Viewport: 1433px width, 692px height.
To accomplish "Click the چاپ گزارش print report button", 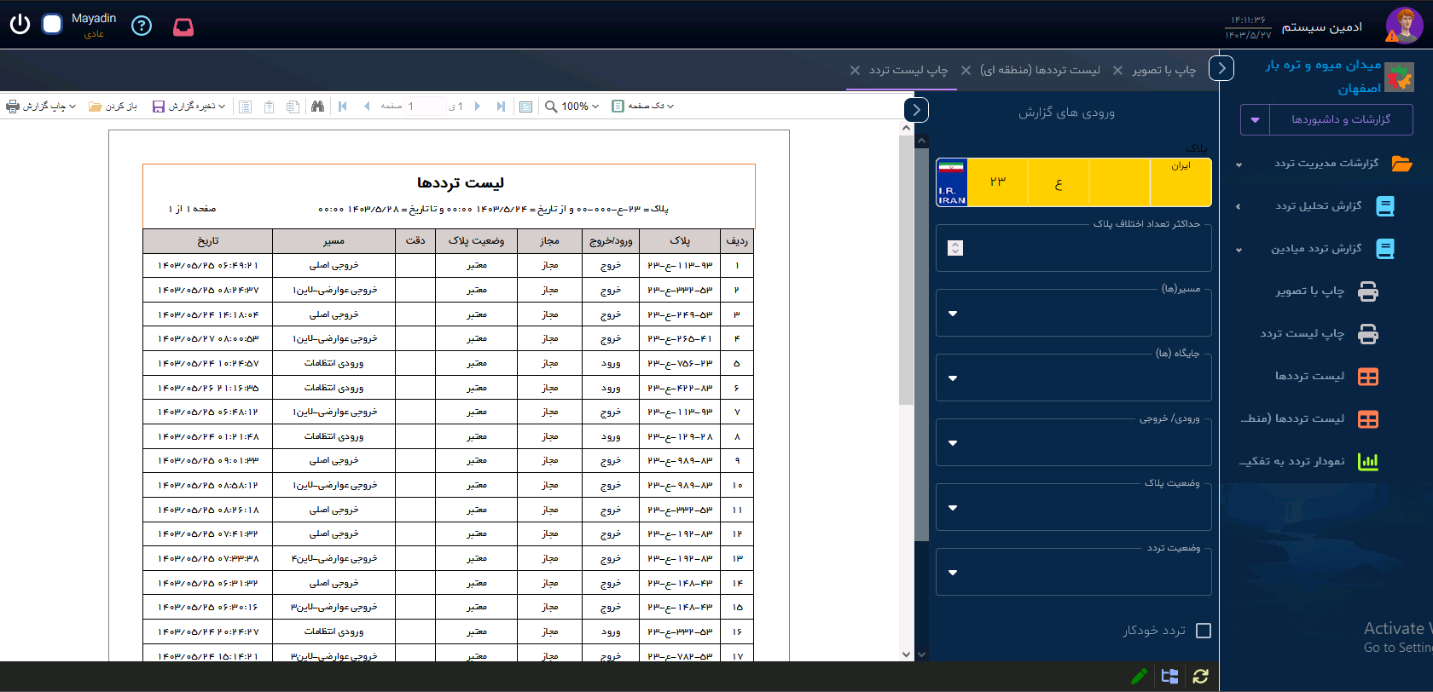I will coord(41,107).
